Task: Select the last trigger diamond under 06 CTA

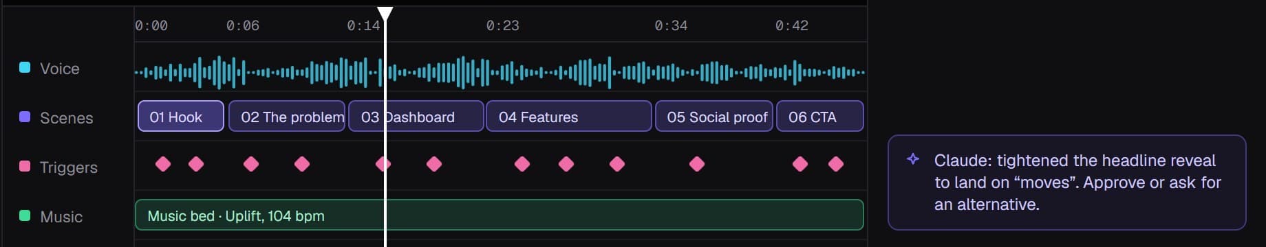Action: click(x=836, y=164)
